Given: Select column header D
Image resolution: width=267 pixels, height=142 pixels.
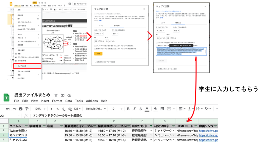Looking at the screenshot, I should click(x=81, y=121).
